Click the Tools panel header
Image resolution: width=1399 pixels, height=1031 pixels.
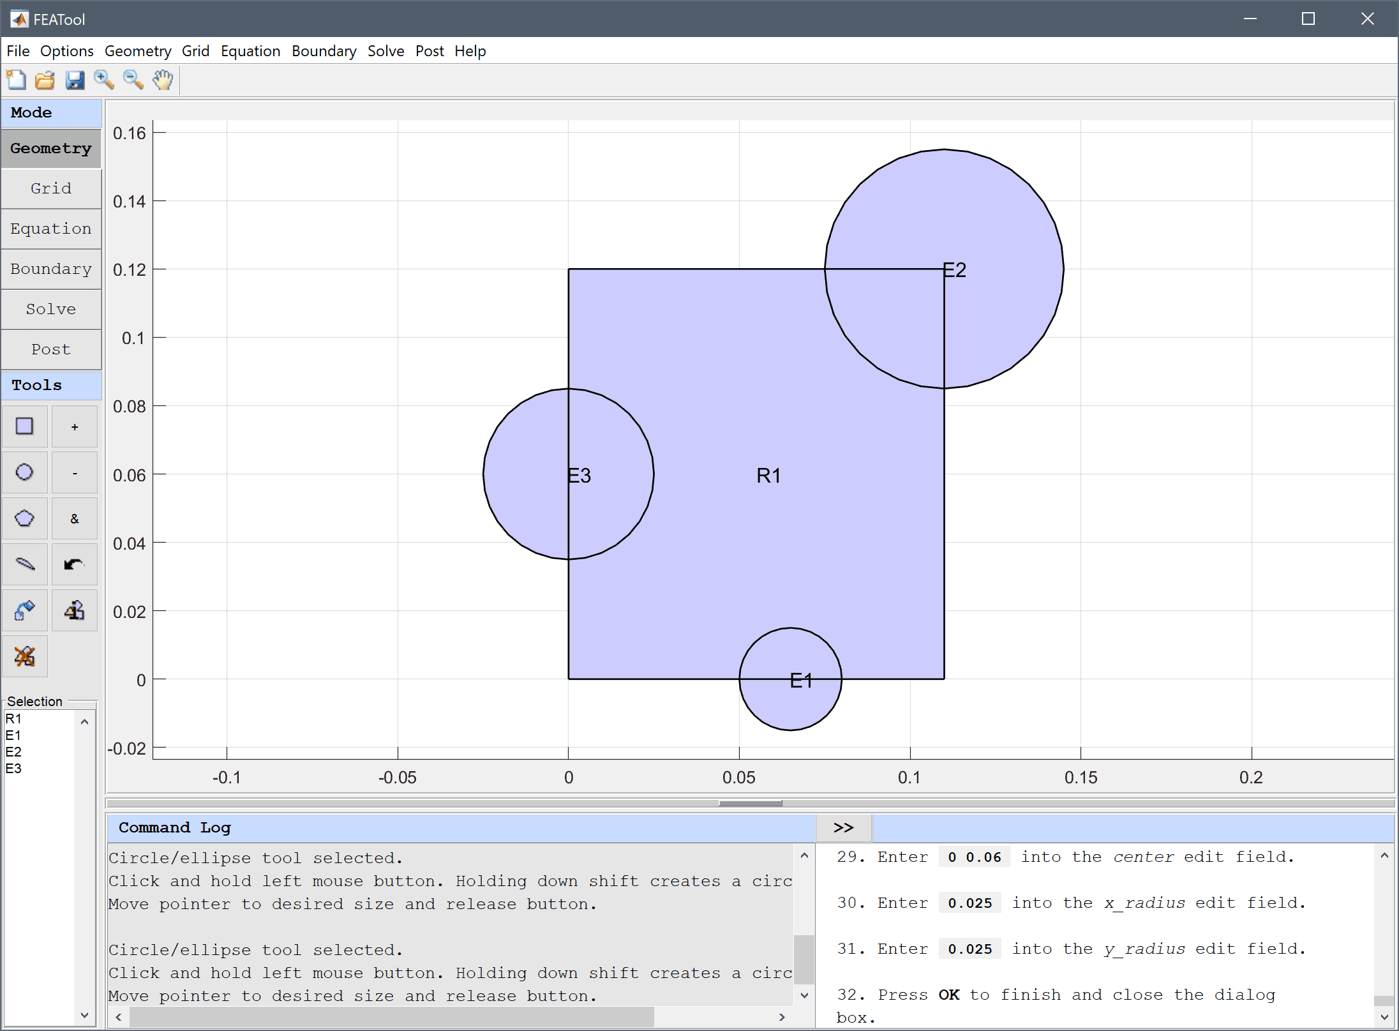(51, 385)
